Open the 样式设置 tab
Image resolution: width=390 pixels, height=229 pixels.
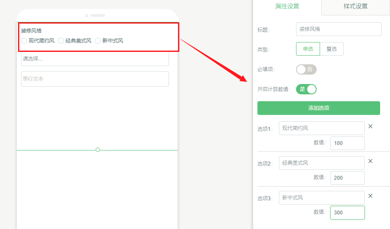point(355,6)
